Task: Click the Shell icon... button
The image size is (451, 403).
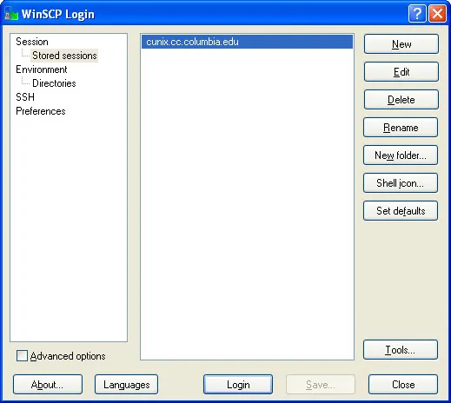Action: (x=401, y=183)
